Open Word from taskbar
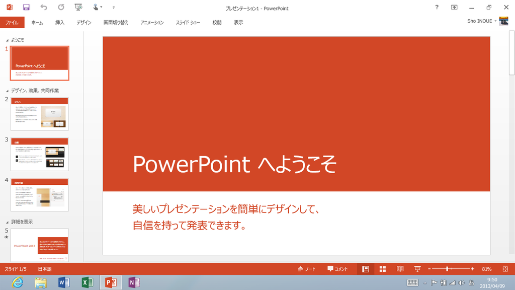The height and width of the screenshot is (290, 515). click(64, 282)
